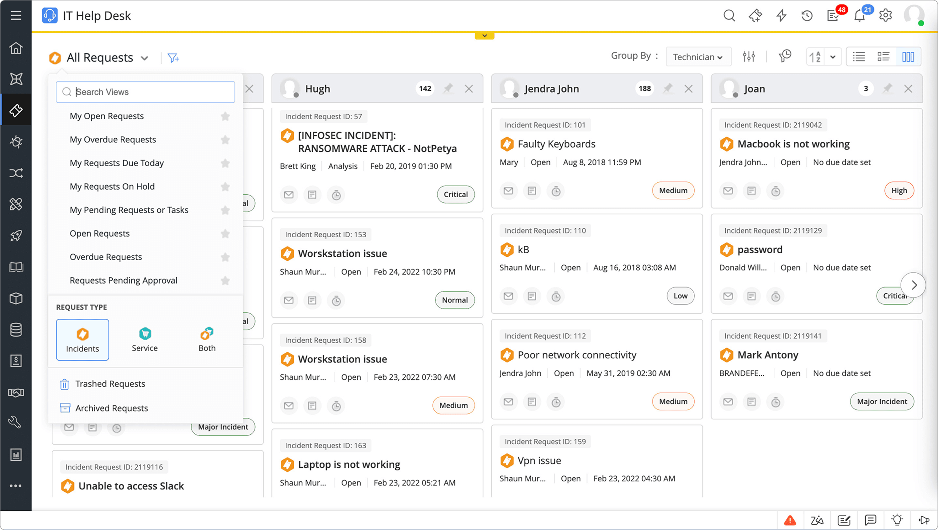Open the notifications bell icon
The height and width of the screenshot is (530, 938).
(860, 16)
